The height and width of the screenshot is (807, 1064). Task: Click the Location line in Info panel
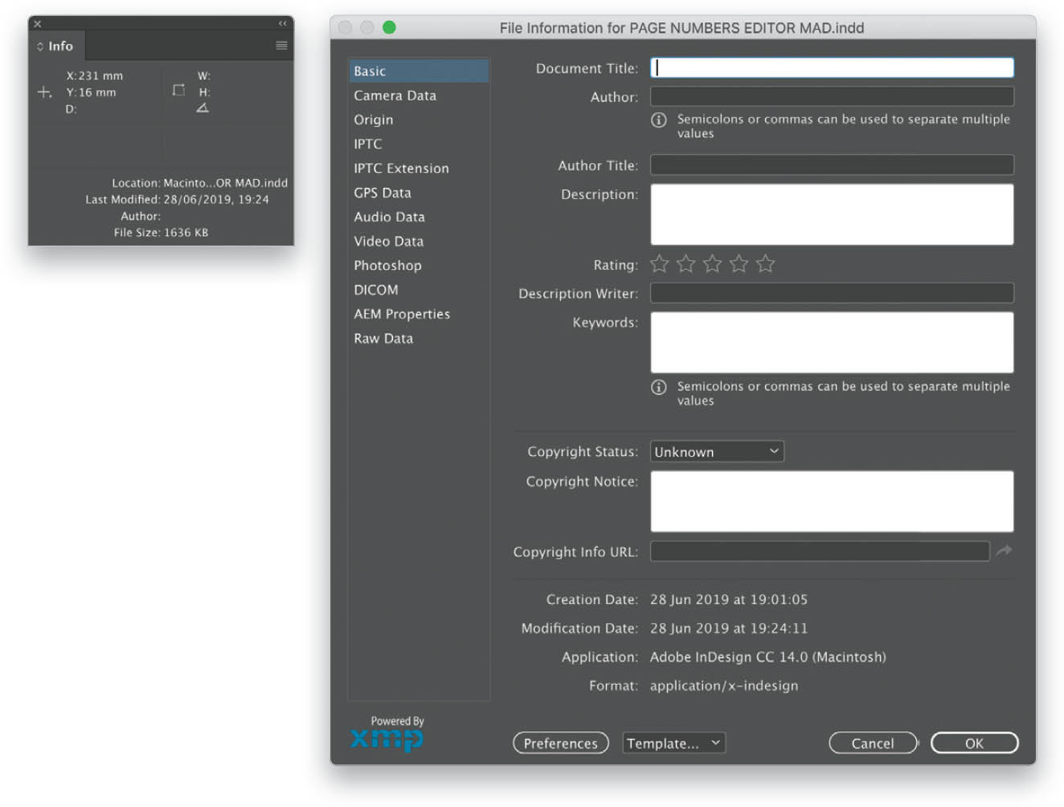199,183
